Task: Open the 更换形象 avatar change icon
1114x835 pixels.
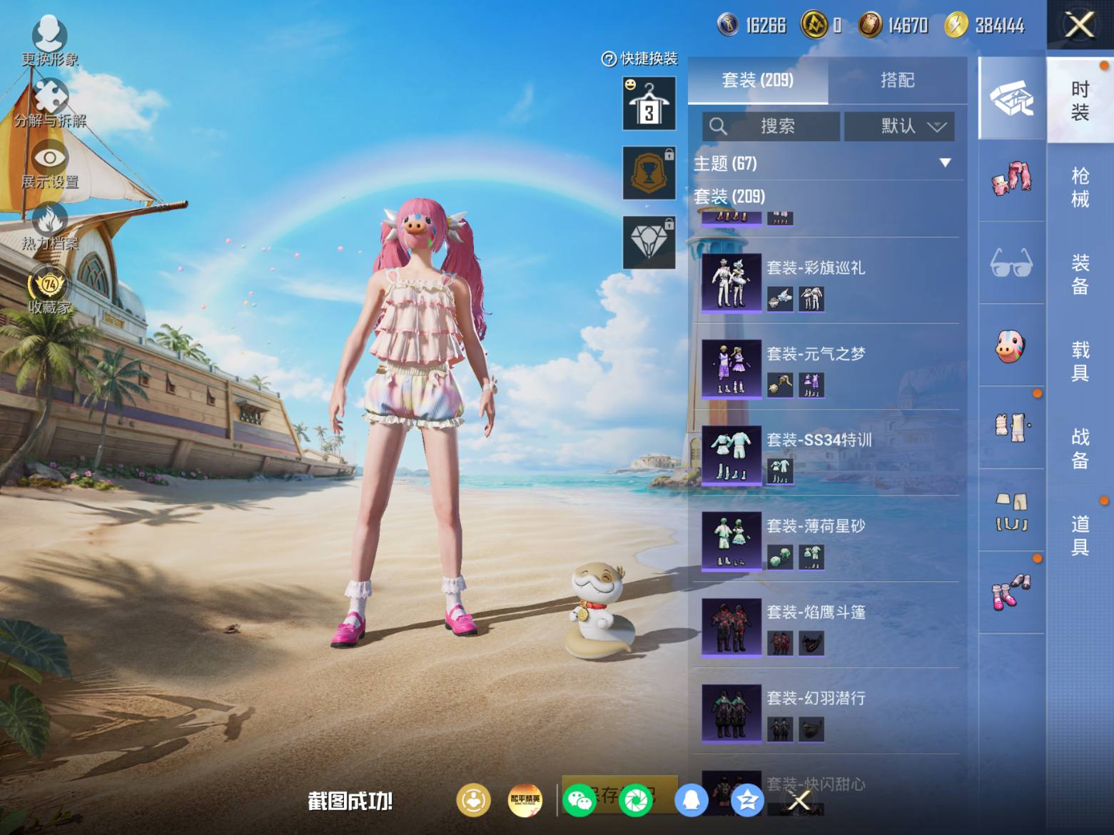Action: [x=49, y=41]
